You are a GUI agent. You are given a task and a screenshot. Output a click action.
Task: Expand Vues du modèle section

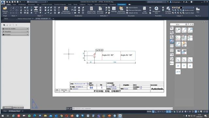coord(15,29)
